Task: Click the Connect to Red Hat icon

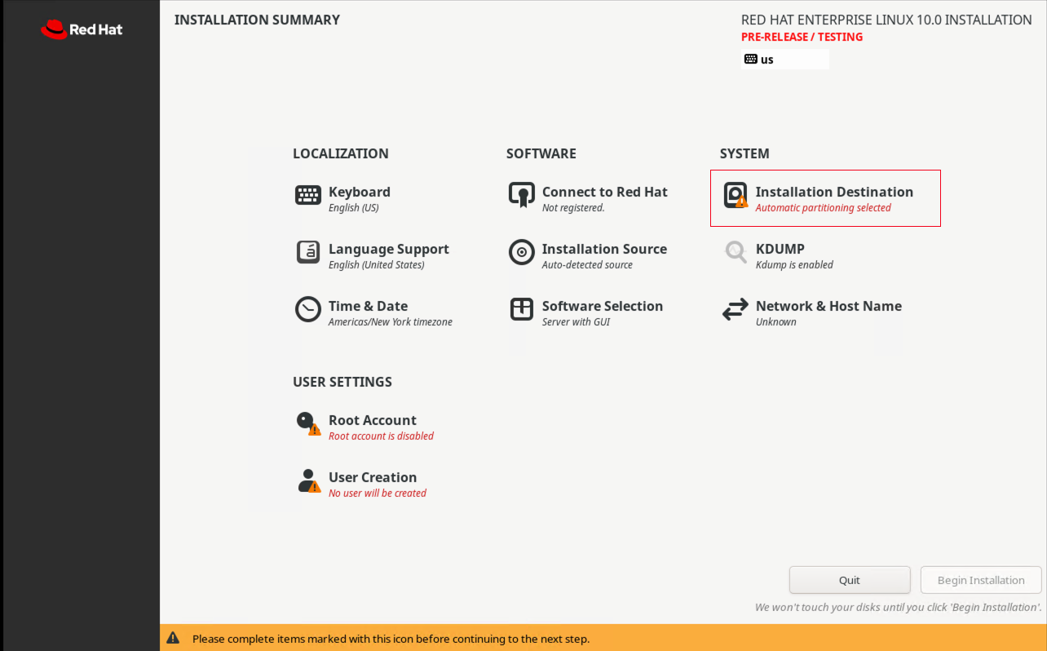Action: (x=522, y=196)
